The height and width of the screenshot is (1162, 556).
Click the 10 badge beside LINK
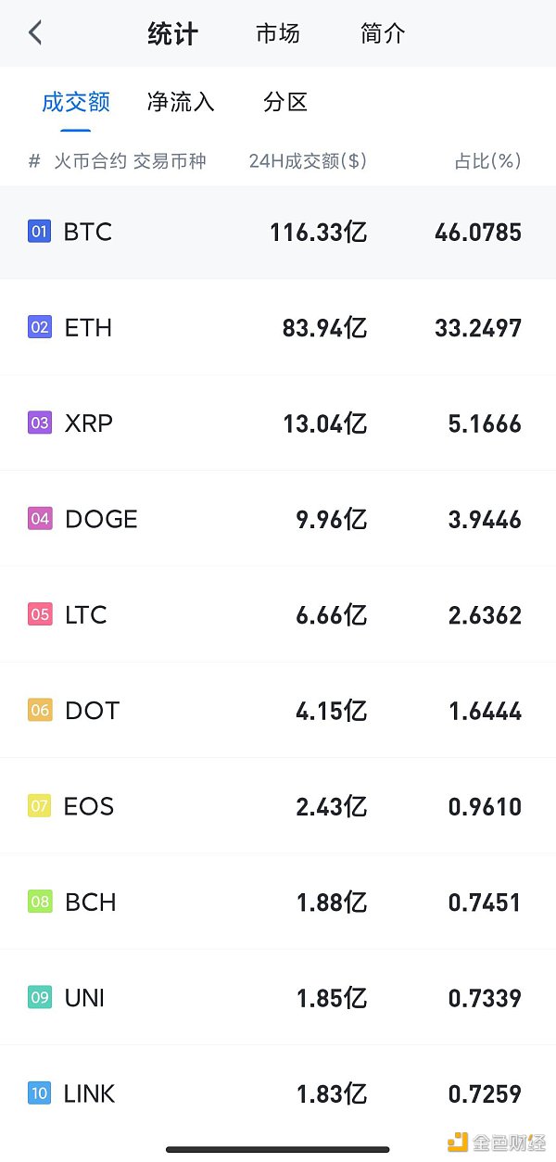(x=39, y=1093)
